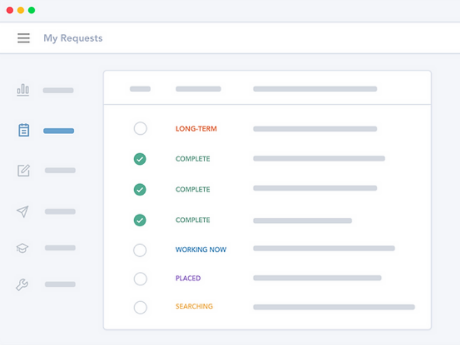Click the WORKING NOW status label
The width and height of the screenshot is (460, 345).
pyautogui.click(x=201, y=250)
